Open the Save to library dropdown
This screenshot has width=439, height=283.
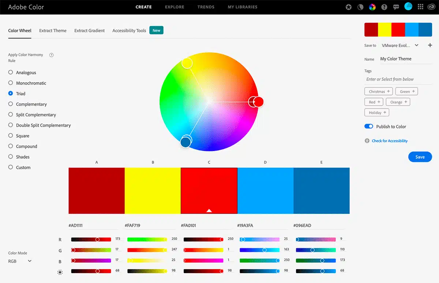(x=400, y=45)
